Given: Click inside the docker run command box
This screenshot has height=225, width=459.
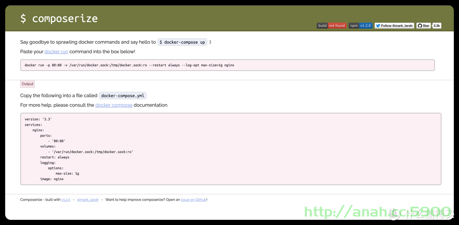Looking at the screenshot, I should pyautogui.click(x=227, y=65).
